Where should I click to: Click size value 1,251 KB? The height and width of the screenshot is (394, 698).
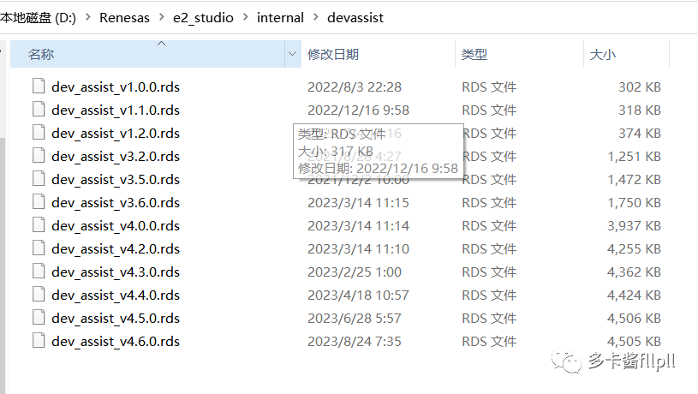click(635, 156)
